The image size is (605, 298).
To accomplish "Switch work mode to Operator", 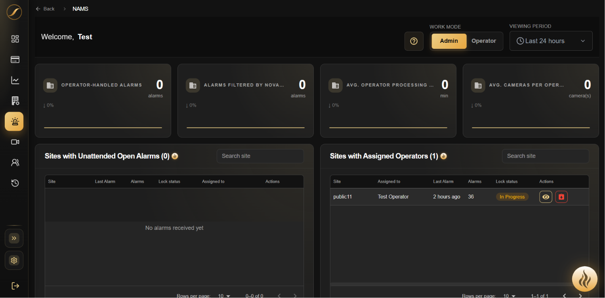I will [x=484, y=41].
